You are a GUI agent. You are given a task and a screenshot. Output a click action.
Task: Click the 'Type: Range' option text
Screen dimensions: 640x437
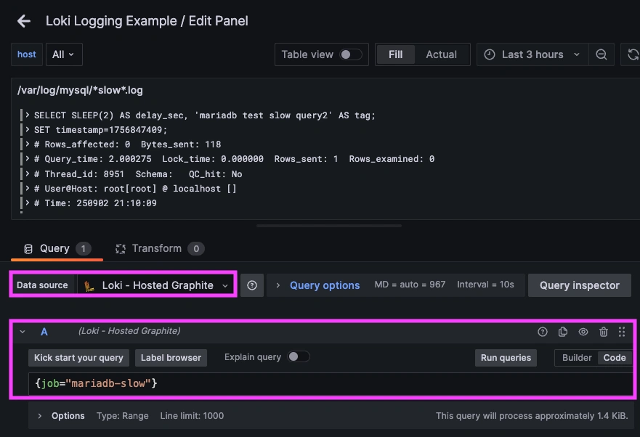(123, 416)
